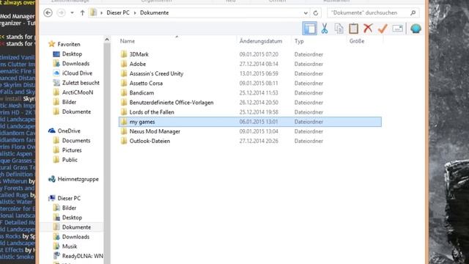Sort by the Größe column header

357,41
